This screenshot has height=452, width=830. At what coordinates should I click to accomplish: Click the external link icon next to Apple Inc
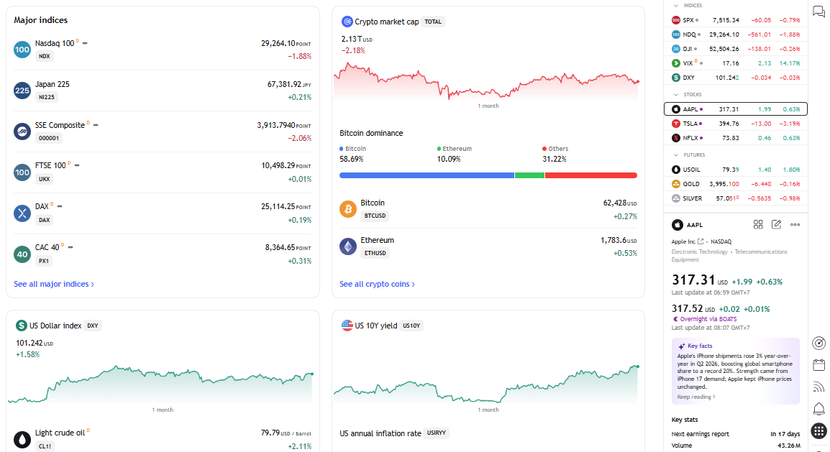coord(701,241)
